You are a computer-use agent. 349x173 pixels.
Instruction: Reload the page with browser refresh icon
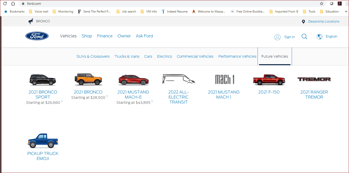pos(5,4)
